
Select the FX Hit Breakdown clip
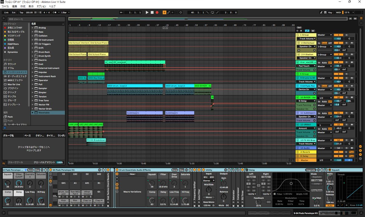96,140
